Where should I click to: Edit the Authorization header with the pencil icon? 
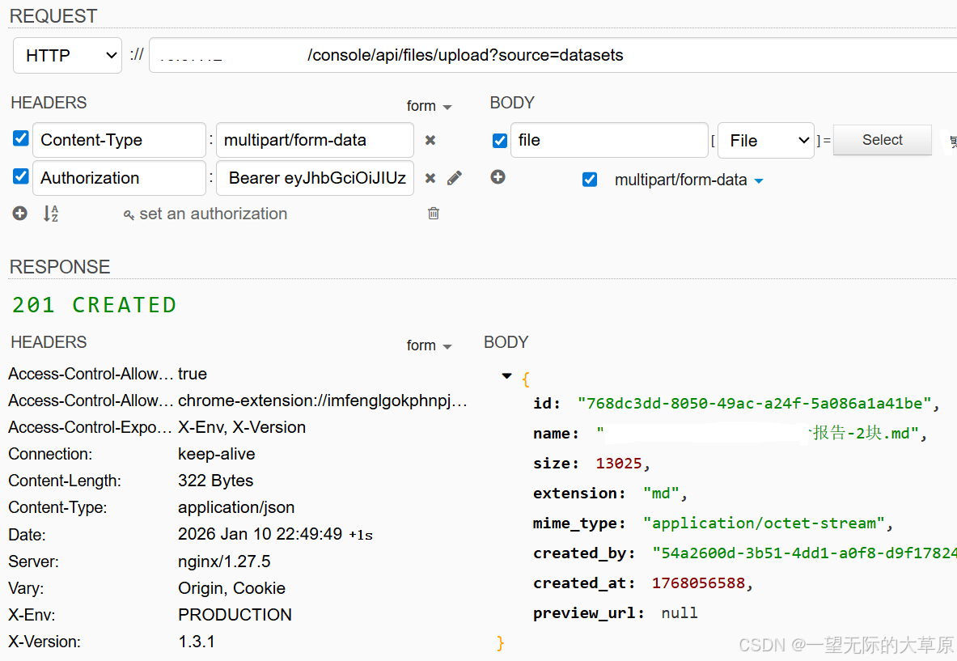(x=455, y=178)
